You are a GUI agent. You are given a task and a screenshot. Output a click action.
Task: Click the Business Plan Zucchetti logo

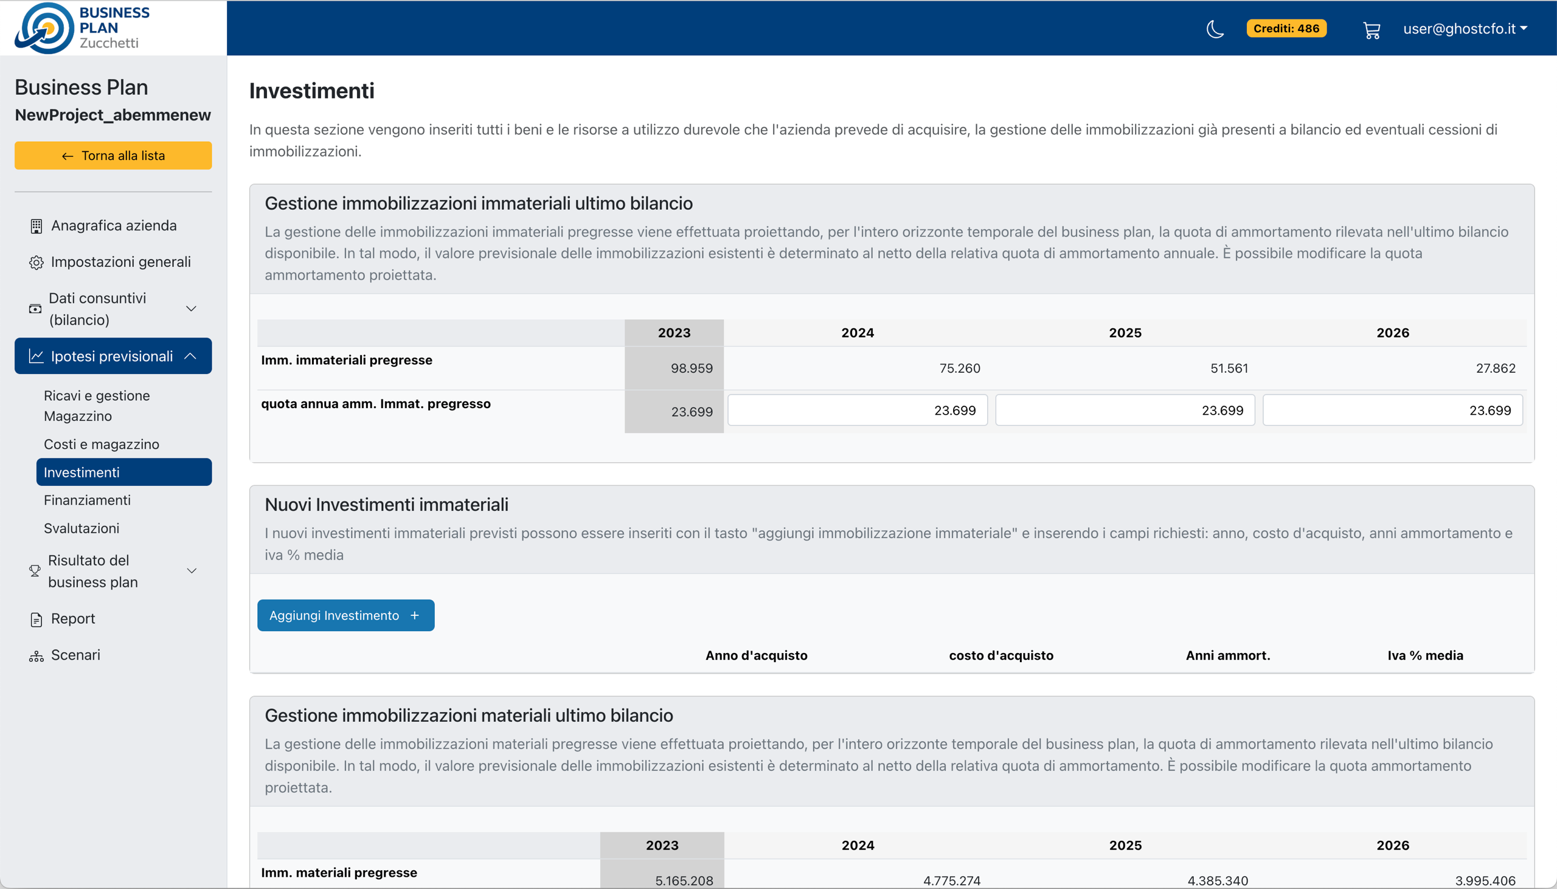pyautogui.click(x=83, y=28)
